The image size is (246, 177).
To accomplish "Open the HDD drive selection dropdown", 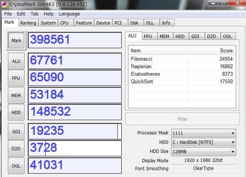I will point(203,142).
